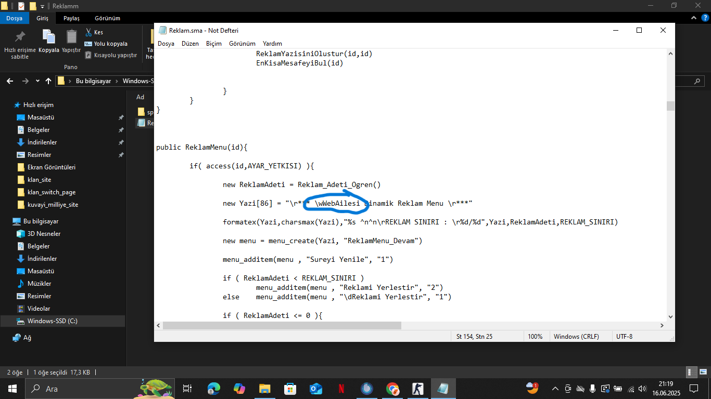Select Windows-SSD (C:) in the sidebar
The image size is (711, 399).
pyautogui.click(x=62, y=321)
